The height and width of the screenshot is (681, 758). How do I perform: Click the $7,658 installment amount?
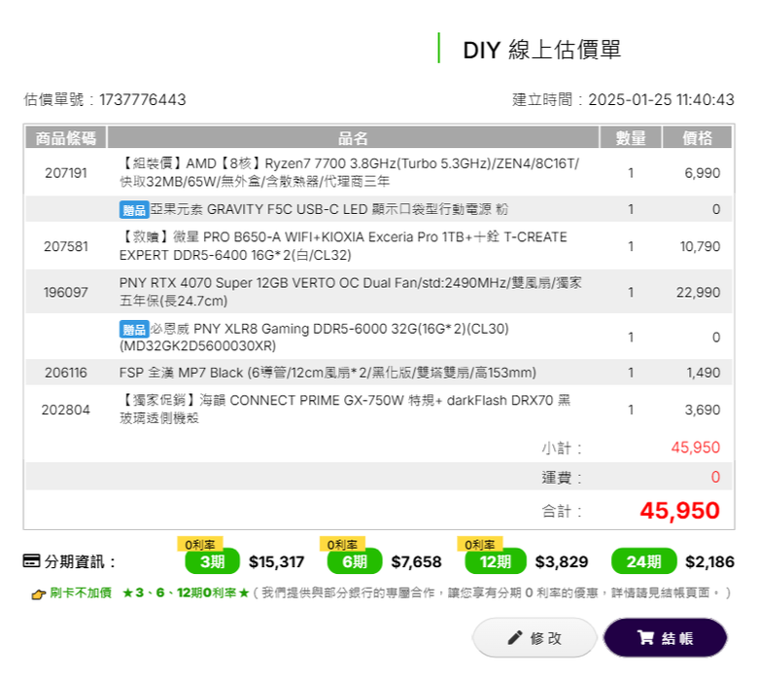416,562
